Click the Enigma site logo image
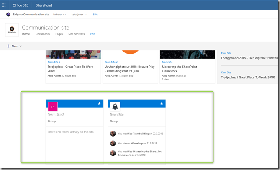This screenshot has height=170, width=280. pos(12,30)
